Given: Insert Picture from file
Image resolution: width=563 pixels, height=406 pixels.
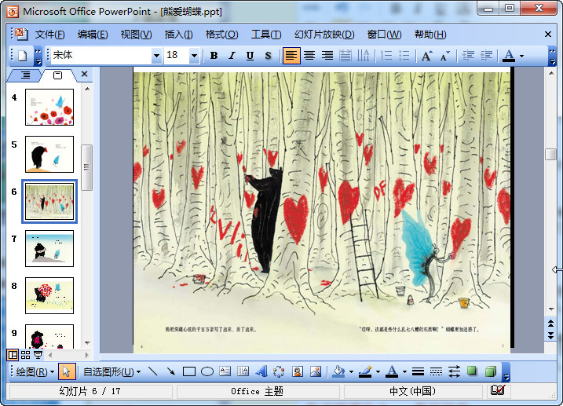Looking at the screenshot, I should tap(315, 371).
